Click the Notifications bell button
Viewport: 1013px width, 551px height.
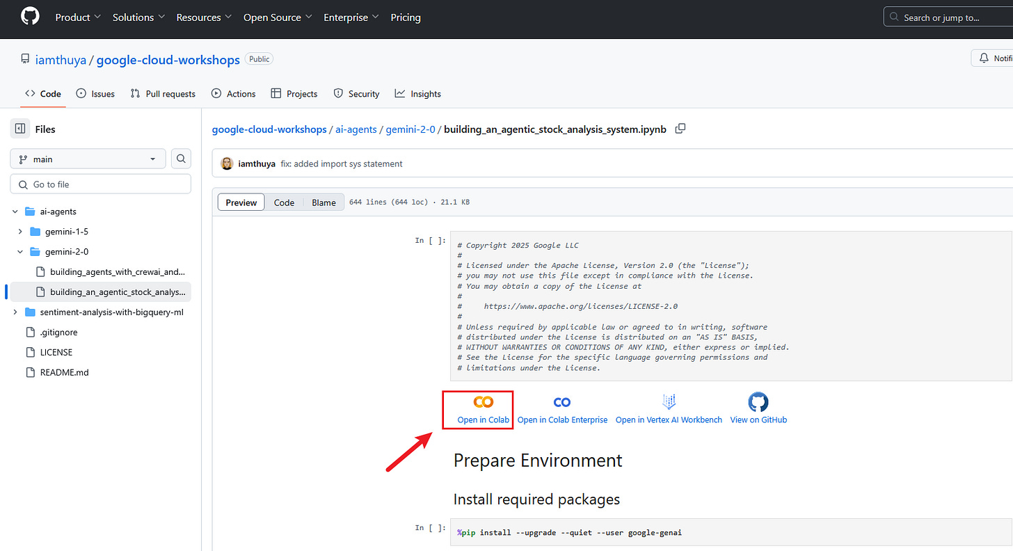(x=992, y=58)
